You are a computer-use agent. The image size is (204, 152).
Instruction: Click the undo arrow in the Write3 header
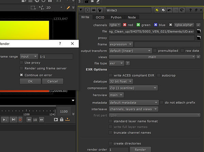click(169, 10)
